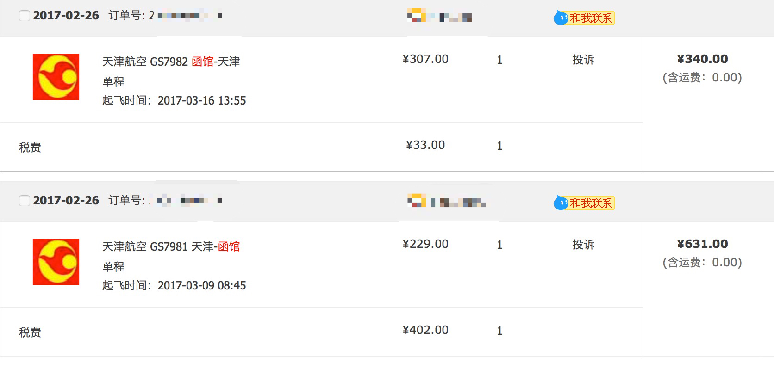Viewport: 774px width, 369px height.
Task: Click the 税费 label in the ¥402.00 row
Action: coord(30,332)
